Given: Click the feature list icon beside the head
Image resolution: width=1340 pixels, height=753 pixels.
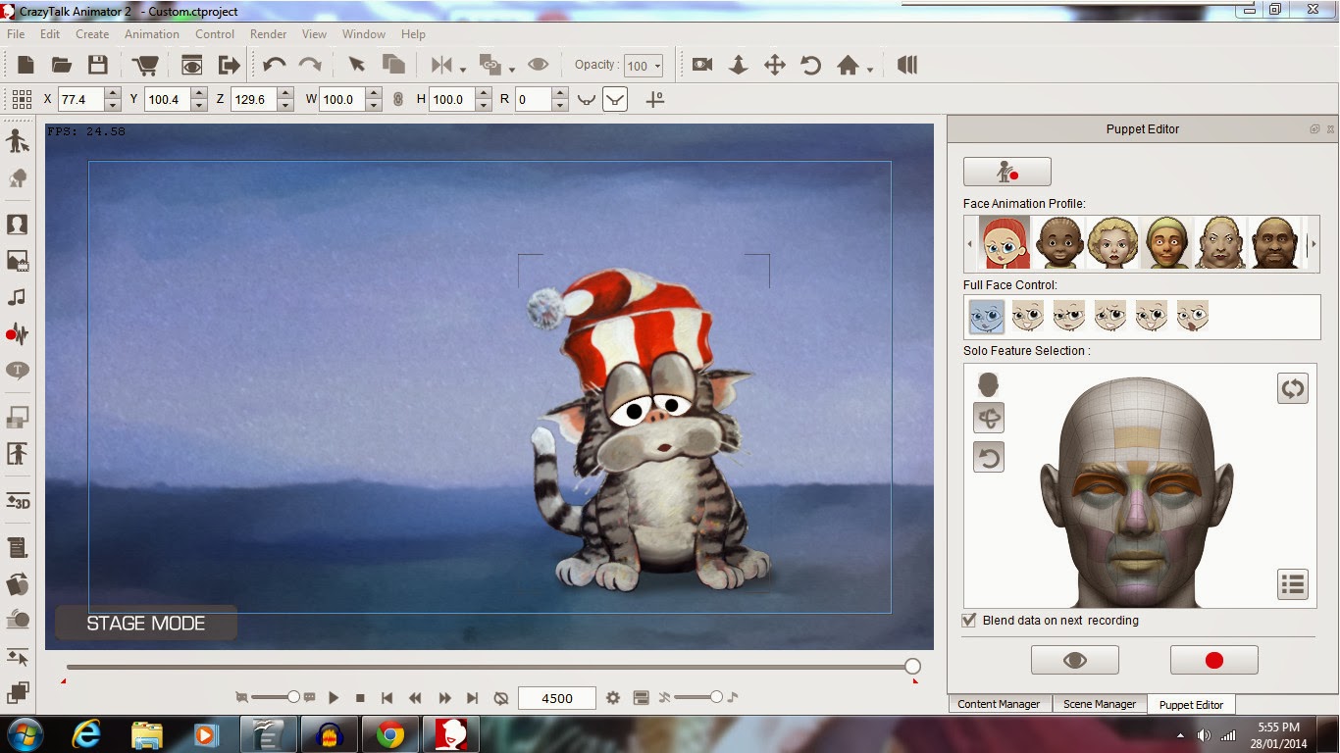Looking at the screenshot, I should (x=1293, y=584).
